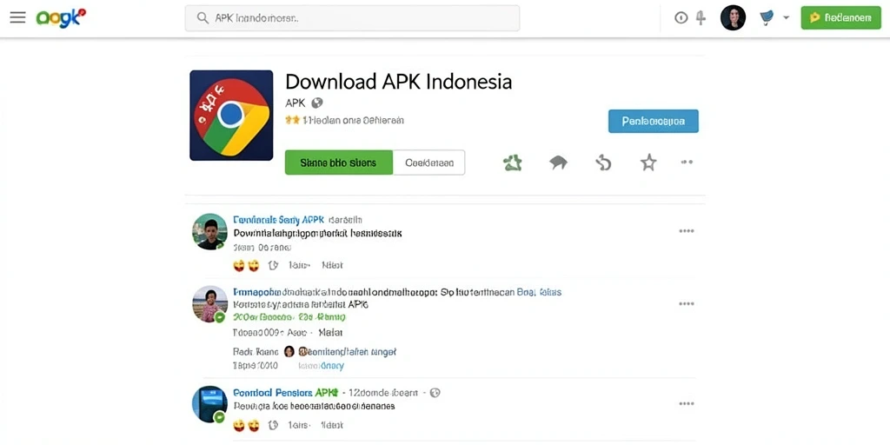Click the green badge on the 'Pensiors APK' avatar
Image resolution: width=890 pixels, height=445 pixels.
pyautogui.click(x=219, y=417)
